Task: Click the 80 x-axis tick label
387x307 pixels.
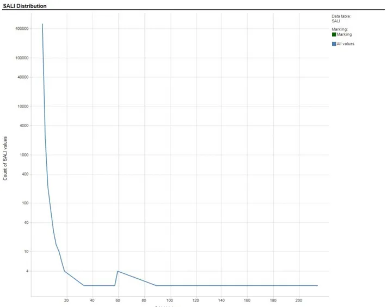Action: point(144,300)
